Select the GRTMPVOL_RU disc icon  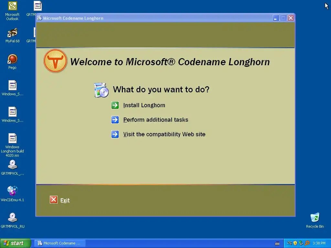point(13,220)
